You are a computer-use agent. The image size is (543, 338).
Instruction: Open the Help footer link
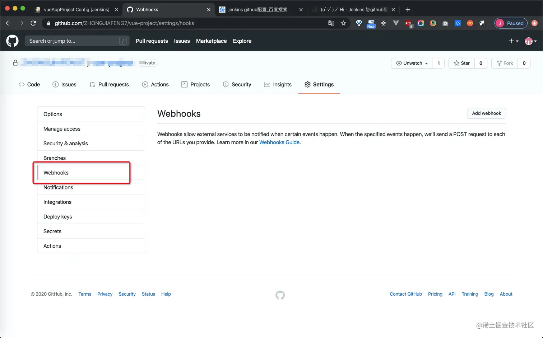click(166, 294)
